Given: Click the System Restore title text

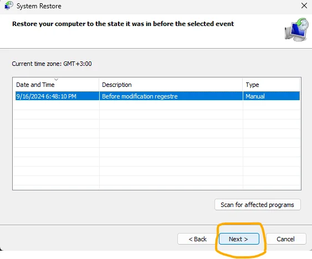Looking at the screenshot, I should [39, 6].
